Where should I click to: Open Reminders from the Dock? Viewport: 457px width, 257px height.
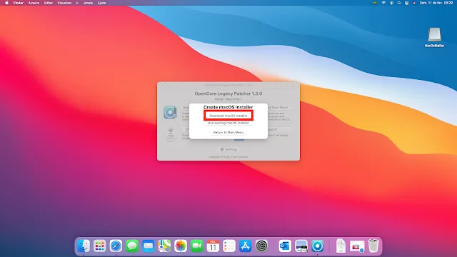(x=229, y=246)
